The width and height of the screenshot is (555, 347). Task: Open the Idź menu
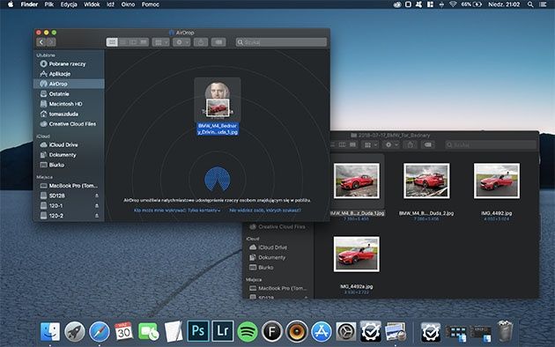click(x=110, y=4)
